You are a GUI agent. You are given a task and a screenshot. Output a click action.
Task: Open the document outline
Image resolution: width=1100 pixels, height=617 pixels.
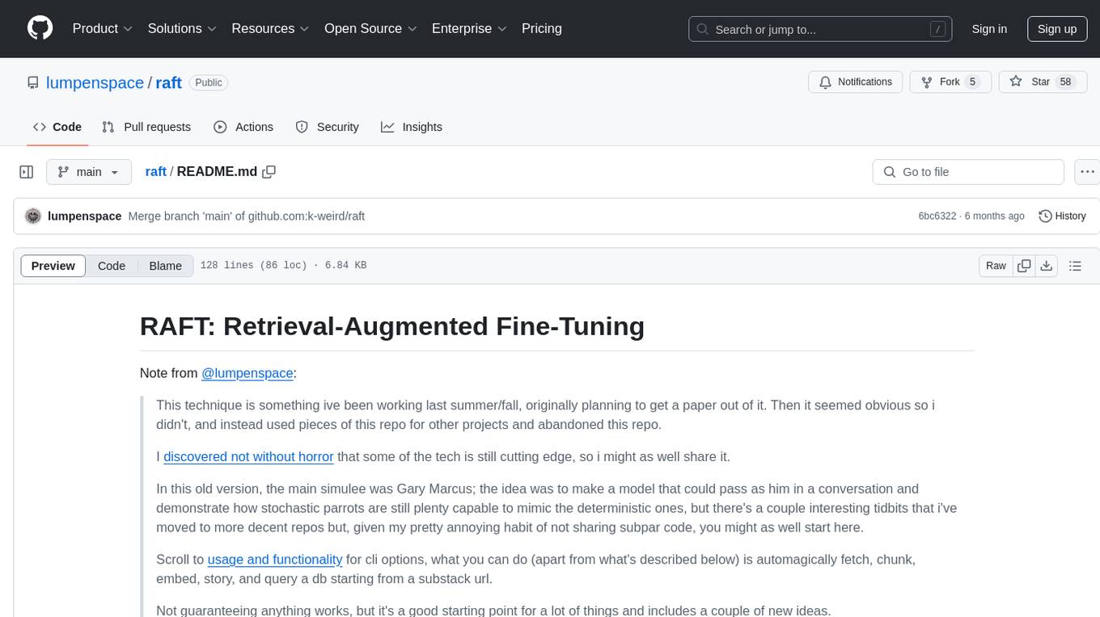click(x=1075, y=266)
